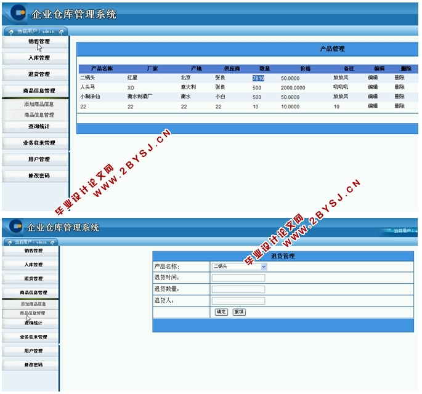Viewport: 422px width, 394px height.
Task: Click the 退货时间 input field
Action: point(238,278)
